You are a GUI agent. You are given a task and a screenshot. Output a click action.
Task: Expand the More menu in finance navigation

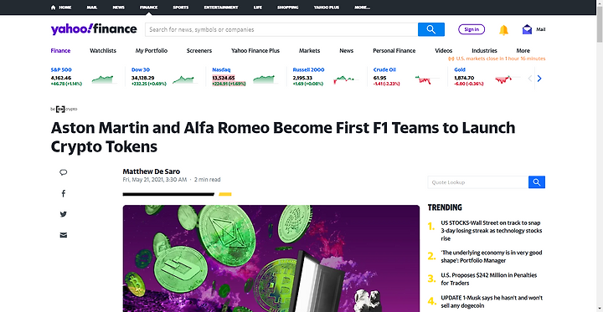tap(523, 51)
